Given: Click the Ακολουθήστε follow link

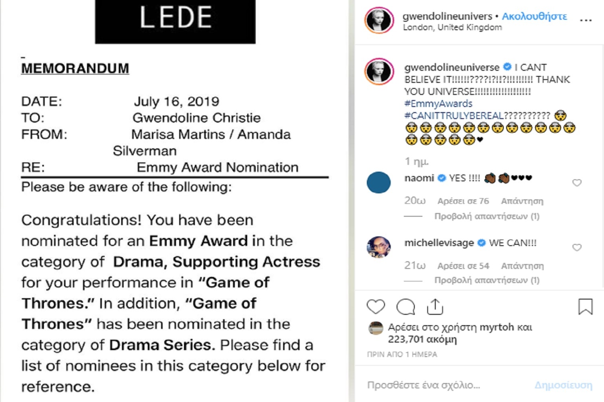Looking at the screenshot, I should 534,16.
